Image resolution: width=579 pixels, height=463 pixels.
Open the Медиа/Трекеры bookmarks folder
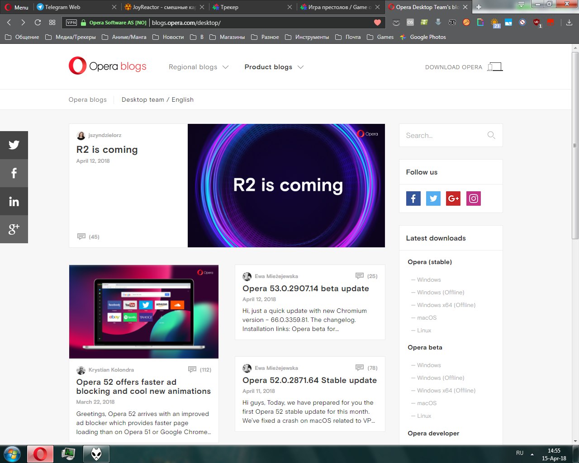click(x=71, y=37)
